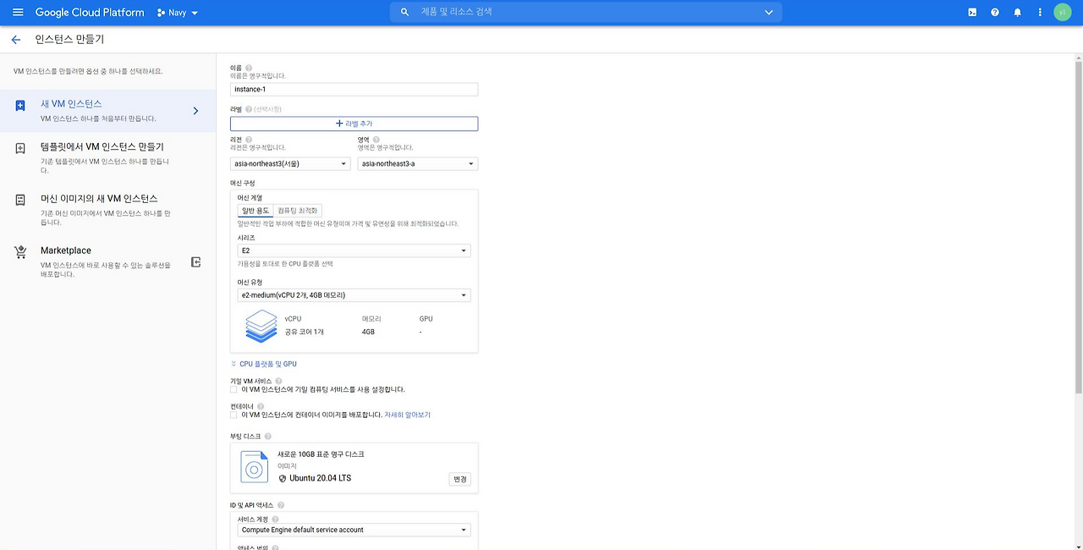
Task: Select 템플릿에서 VM 인스턴스 만들기 option
Action: 107,157
